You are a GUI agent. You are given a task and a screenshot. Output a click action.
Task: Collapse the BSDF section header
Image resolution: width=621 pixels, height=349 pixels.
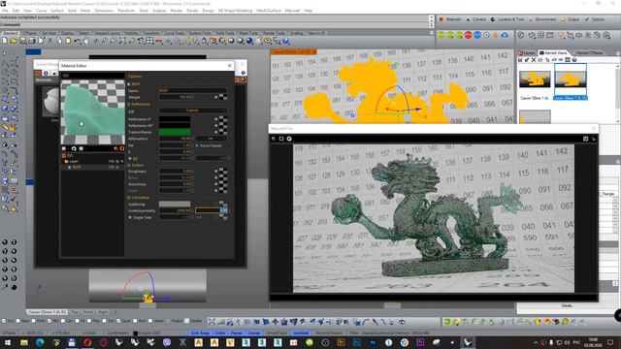[x=129, y=84]
